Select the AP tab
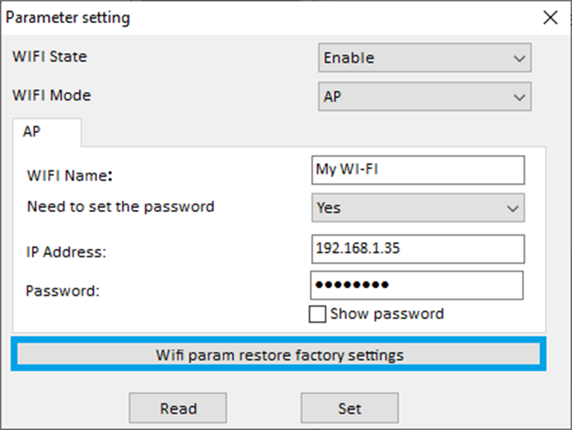The height and width of the screenshot is (430, 572). [47, 133]
